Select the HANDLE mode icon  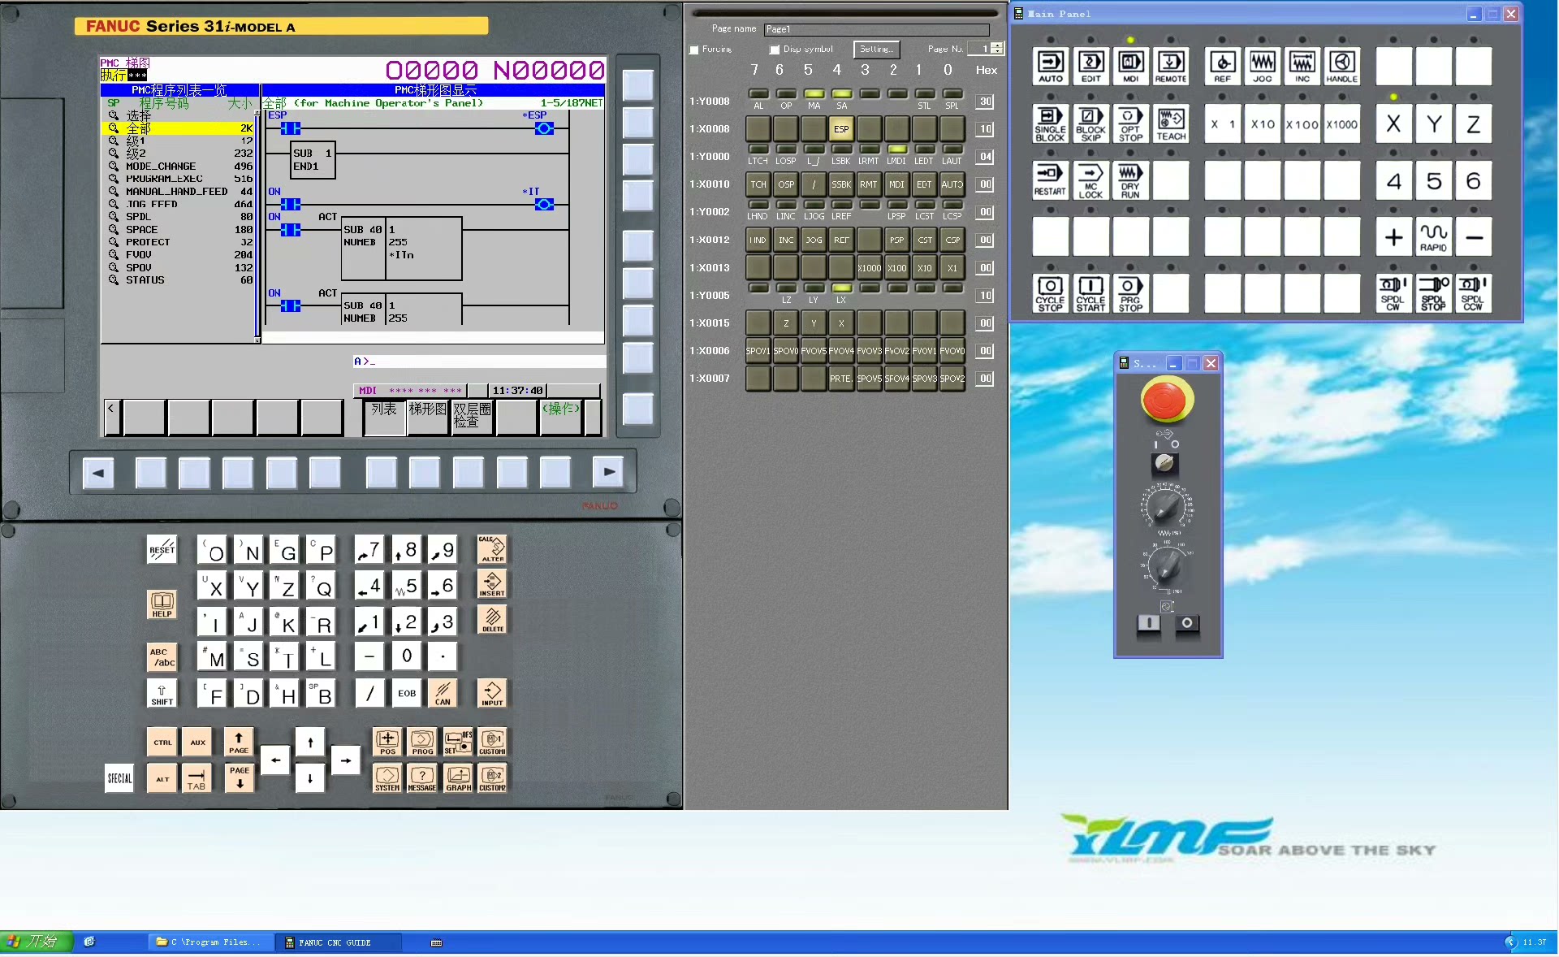click(1341, 66)
